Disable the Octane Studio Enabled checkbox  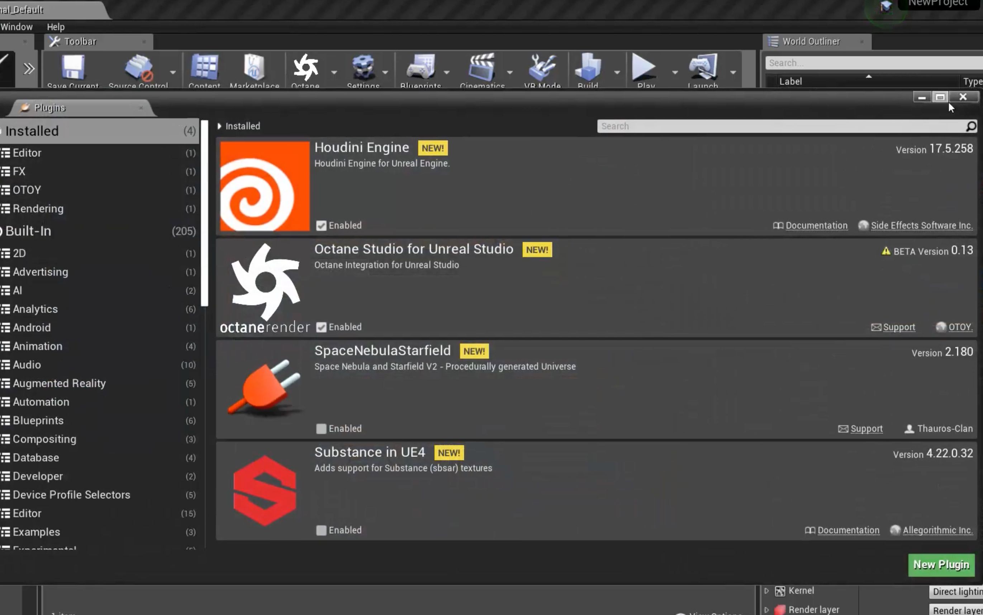point(321,328)
